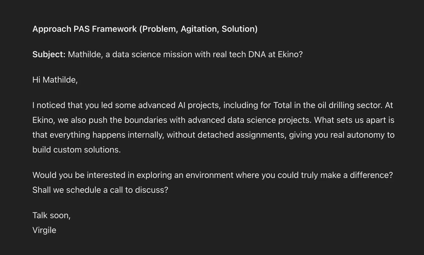The image size is (424, 255).
Task: Click the "Hi Mathilde," greeting line
Action: pyautogui.click(x=55, y=80)
